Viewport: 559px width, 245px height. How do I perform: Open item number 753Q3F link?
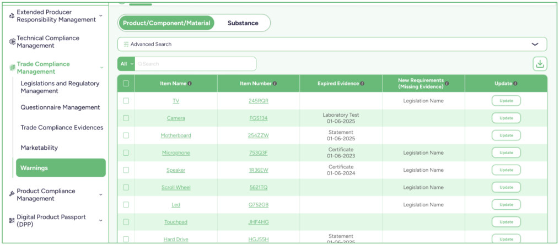click(259, 153)
